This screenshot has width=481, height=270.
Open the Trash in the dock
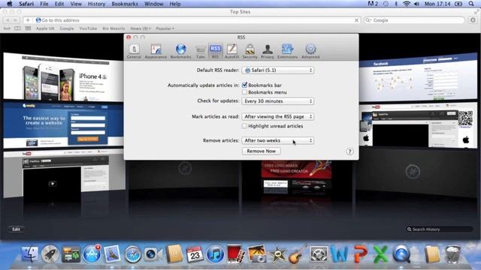point(452,254)
